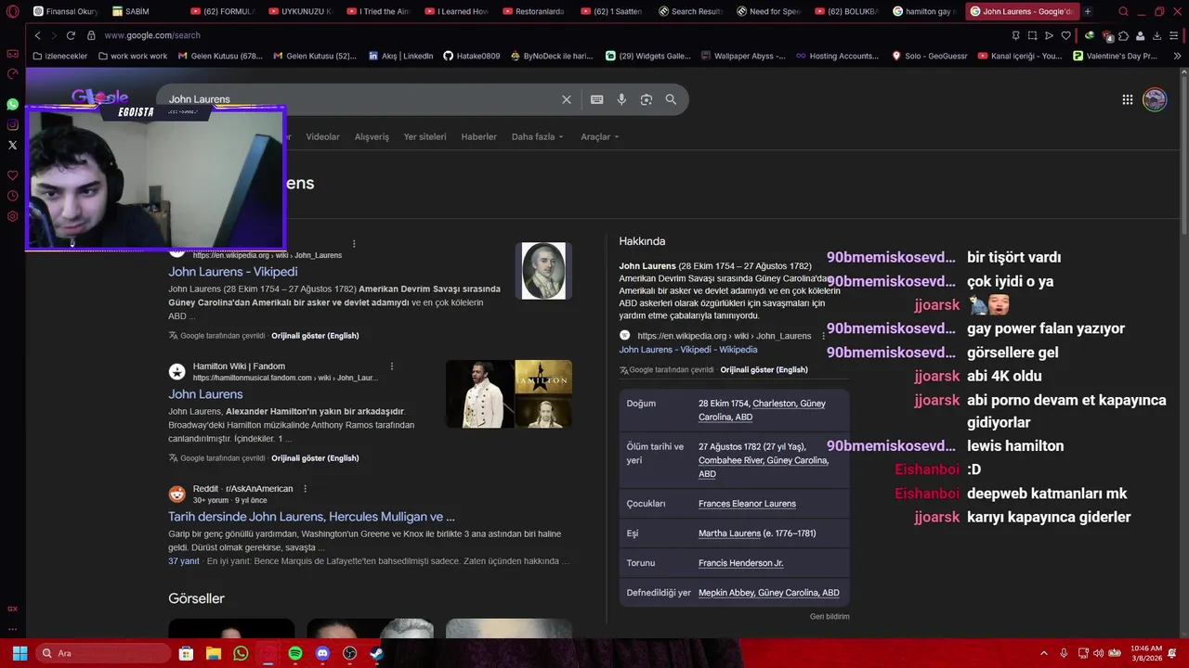Search tabs with the magnifier in the title bar

1123,12
